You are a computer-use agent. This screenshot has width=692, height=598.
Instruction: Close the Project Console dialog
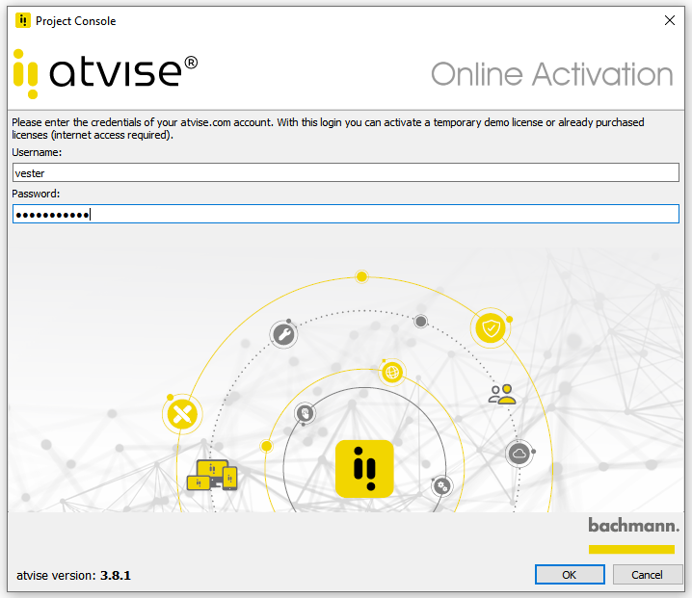[x=670, y=20]
